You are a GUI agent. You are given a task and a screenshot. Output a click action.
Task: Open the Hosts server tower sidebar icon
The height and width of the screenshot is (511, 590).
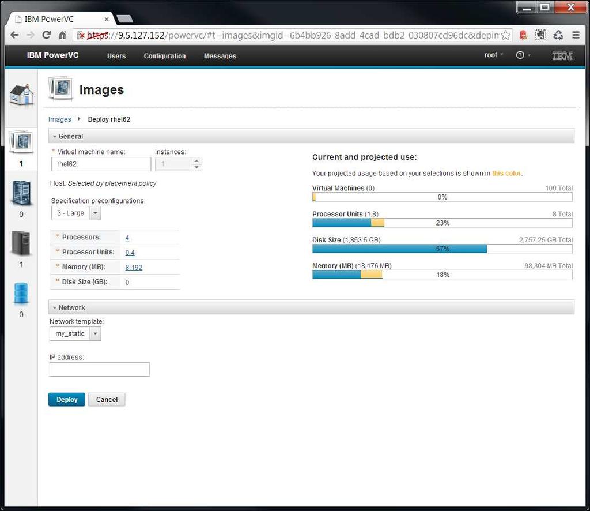point(21,243)
